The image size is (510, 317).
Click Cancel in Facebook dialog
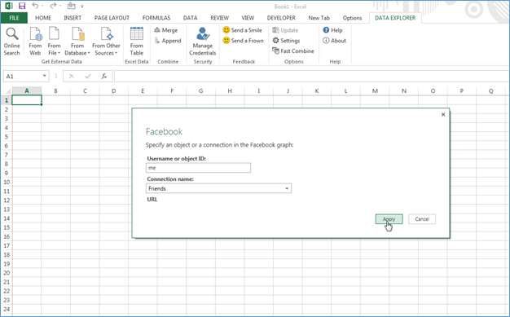pyautogui.click(x=422, y=219)
